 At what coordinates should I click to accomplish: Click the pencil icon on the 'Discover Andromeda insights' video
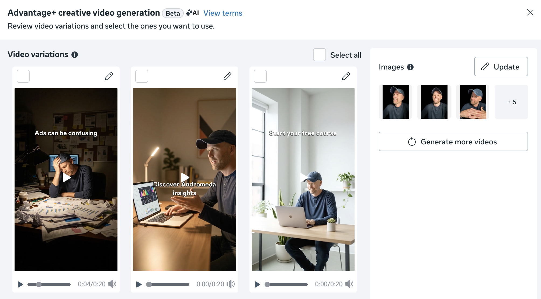(x=227, y=76)
